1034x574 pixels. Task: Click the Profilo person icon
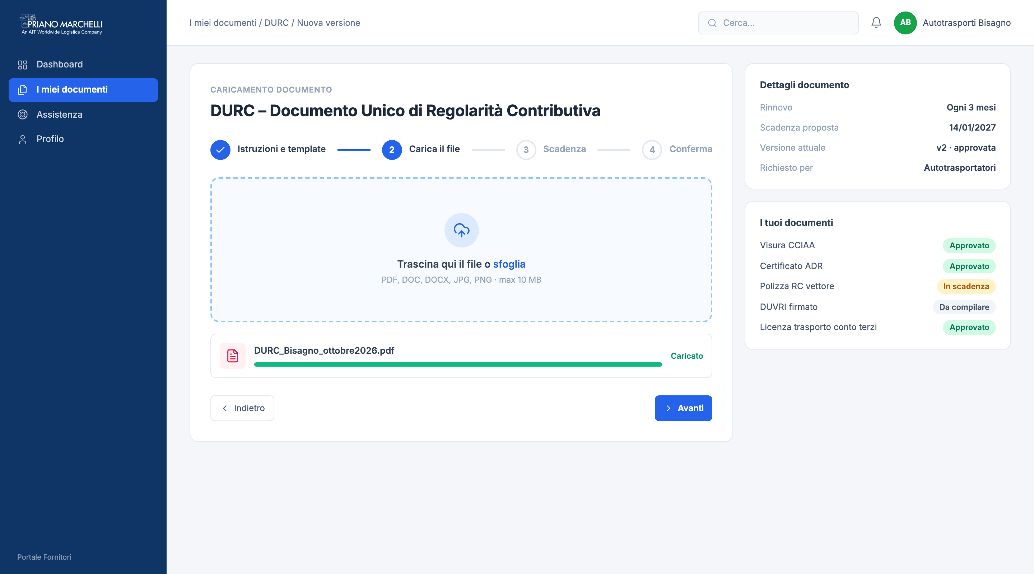pyautogui.click(x=23, y=139)
